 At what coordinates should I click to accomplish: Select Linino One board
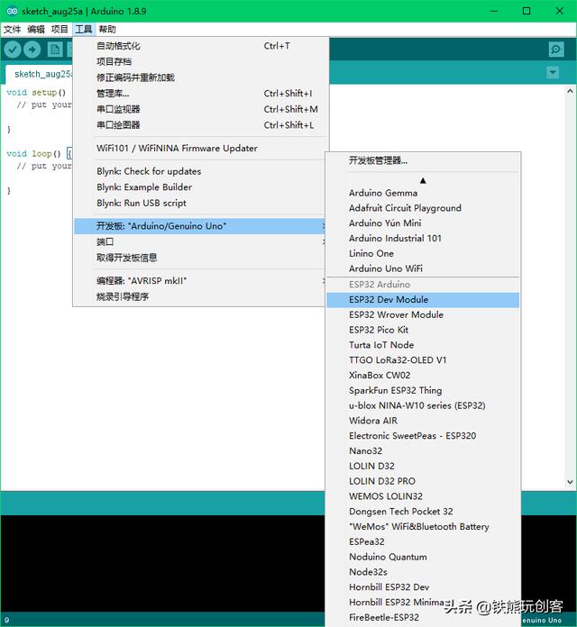423,253
